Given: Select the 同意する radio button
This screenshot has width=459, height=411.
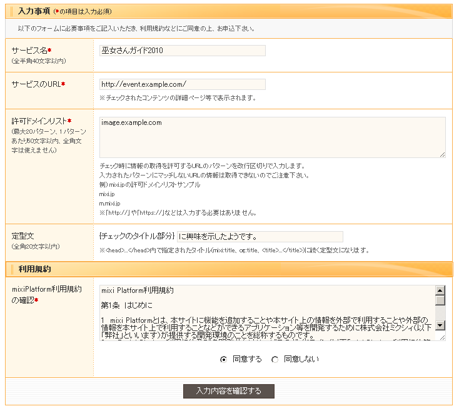Looking at the screenshot, I should [223, 359].
